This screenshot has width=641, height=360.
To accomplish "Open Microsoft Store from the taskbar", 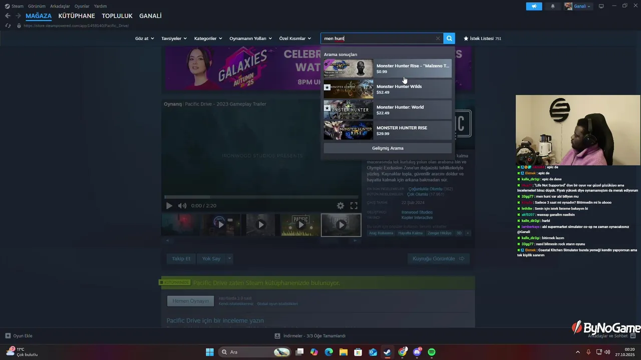I will point(358,352).
